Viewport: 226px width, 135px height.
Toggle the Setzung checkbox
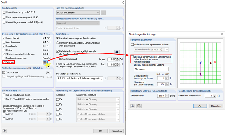[4, 62]
